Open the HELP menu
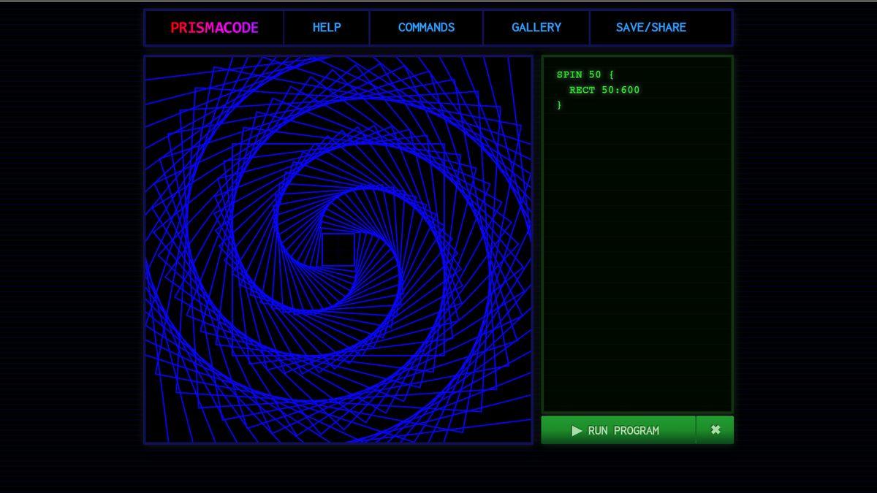877x493 pixels. coord(327,28)
